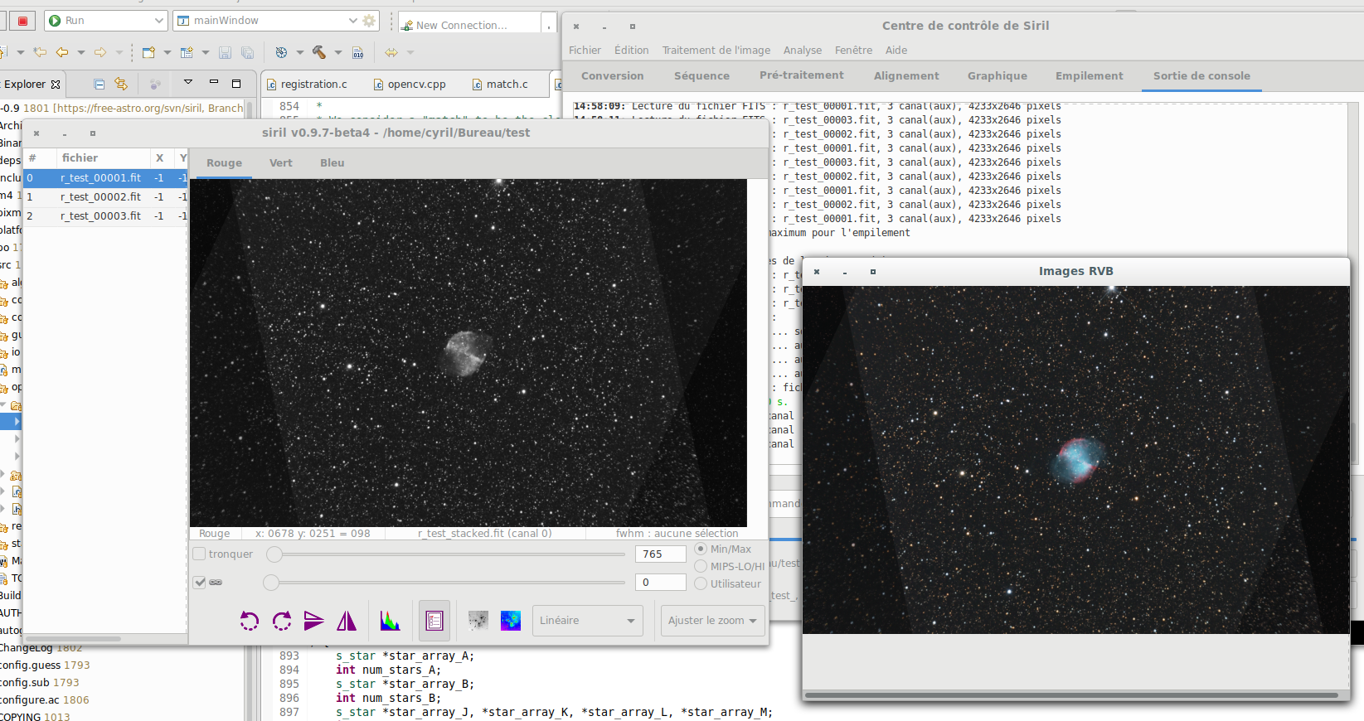Enable the tronquer checkbox

click(x=200, y=554)
